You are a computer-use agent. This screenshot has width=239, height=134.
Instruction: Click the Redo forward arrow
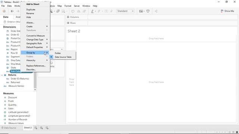pyautogui.click(x=18, y=11)
